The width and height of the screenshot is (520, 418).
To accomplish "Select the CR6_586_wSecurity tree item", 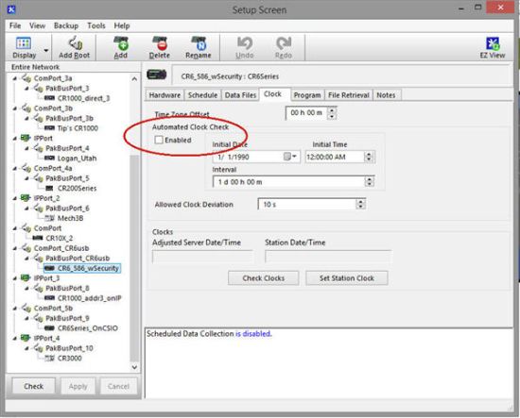I will [x=82, y=268].
